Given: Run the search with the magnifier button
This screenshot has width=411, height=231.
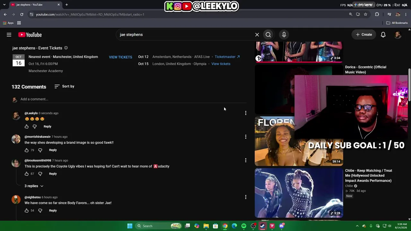Looking at the screenshot, I should pos(268,35).
